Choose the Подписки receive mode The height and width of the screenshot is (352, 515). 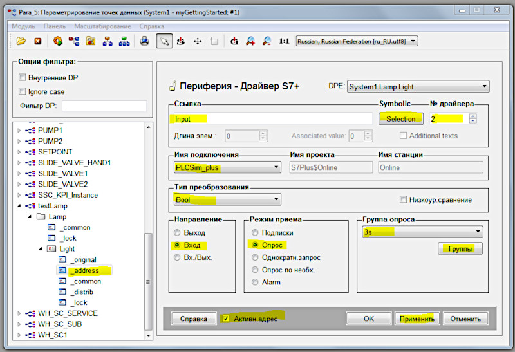255,232
